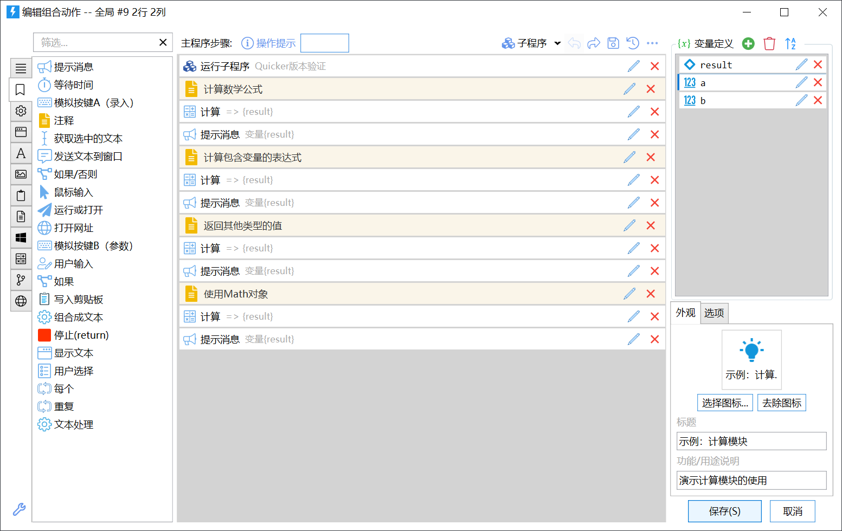The height and width of the screenshot is (531, 842).
Task: Add a new variable with green plus
Action: (748, 43)
